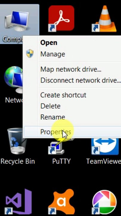Select the Network desktop icon
The height and width of the screenshot is (216, 121).
click(13, 79)
